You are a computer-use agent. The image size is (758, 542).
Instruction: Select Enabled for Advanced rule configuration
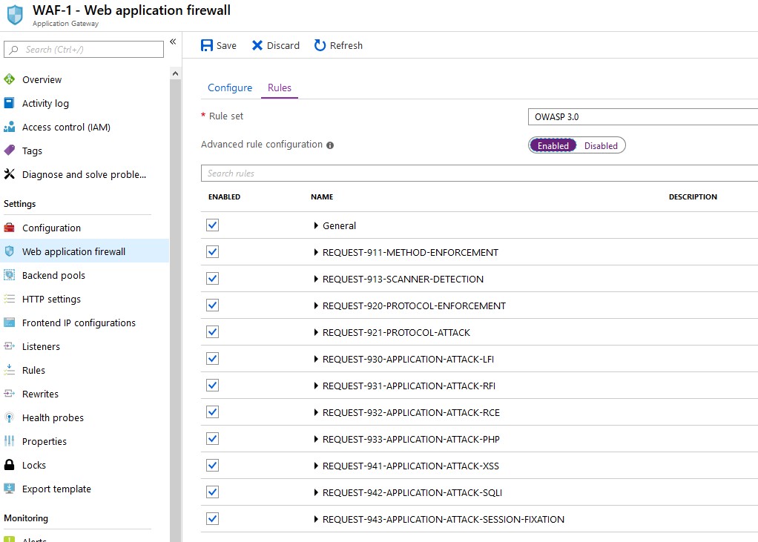pos(553,145)
